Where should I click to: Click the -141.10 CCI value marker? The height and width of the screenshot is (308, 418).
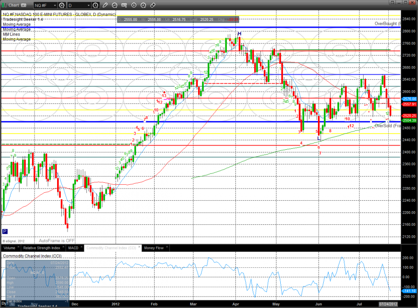coord(409,291)
